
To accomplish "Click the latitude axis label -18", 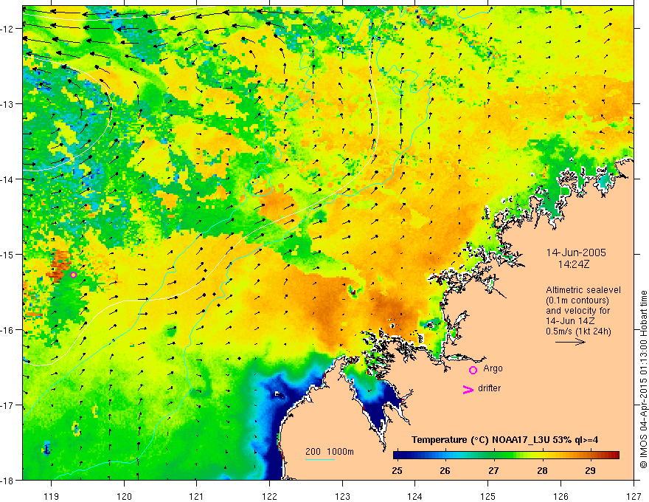I will pos(8,480).
